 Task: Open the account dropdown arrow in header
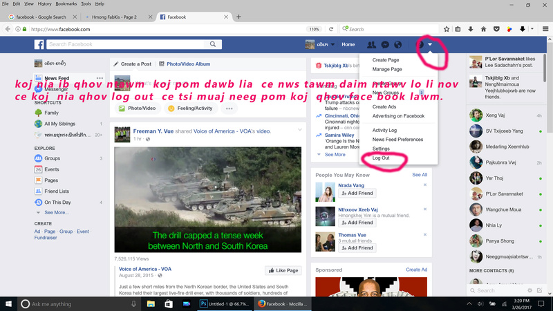click(x=430, y=44)
